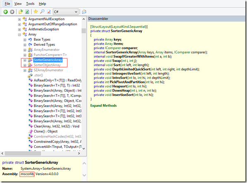The width and height of the screenshot is (247, 183).
Task: Click the ArrayEnumerator class icon
Action: pos(30,50)
